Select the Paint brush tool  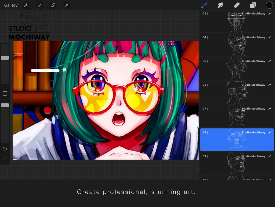[204, 5]
